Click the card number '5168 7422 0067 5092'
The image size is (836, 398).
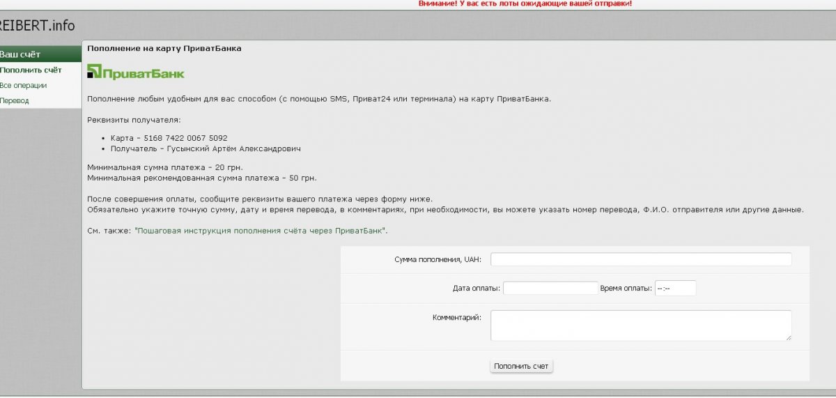click(x=185, y=138)
